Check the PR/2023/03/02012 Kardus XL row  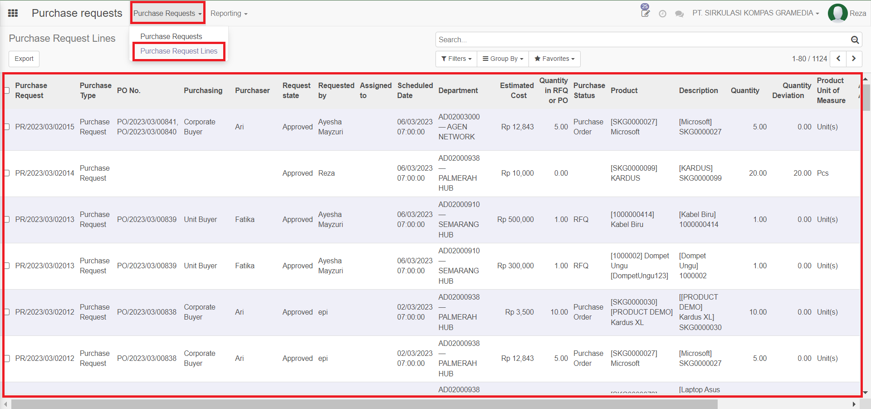[x=7, y=312]
